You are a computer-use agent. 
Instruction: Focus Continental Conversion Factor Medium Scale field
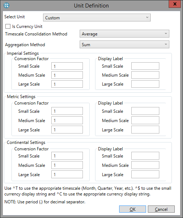67,165
